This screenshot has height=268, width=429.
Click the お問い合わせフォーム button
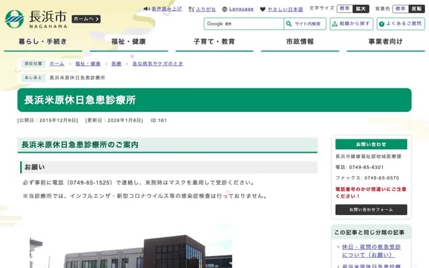point(371,210)
